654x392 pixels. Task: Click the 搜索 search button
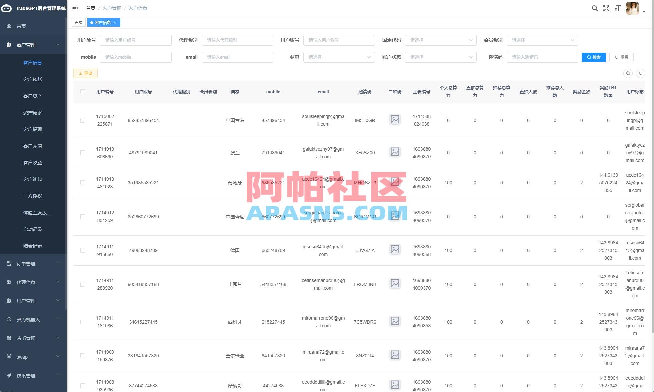[x=594, y=57]
